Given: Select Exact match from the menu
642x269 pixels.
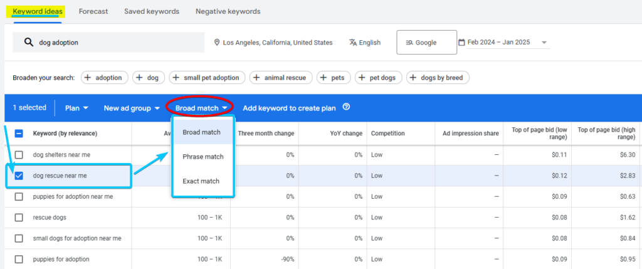Looking at the screenshot, I should pos(204,181).
